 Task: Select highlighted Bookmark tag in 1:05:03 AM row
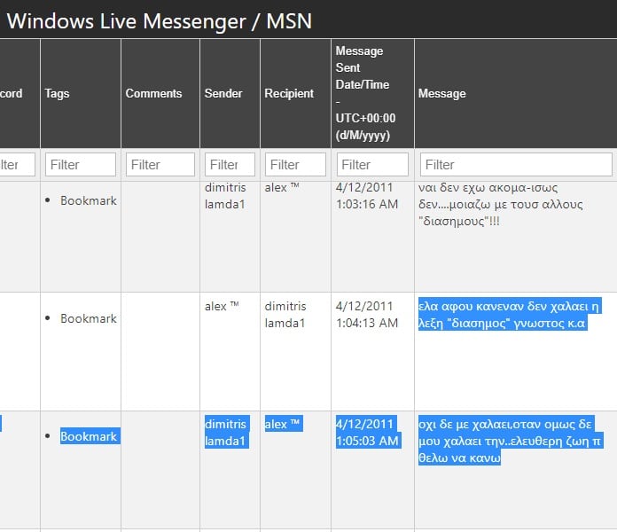coord(90,436)
